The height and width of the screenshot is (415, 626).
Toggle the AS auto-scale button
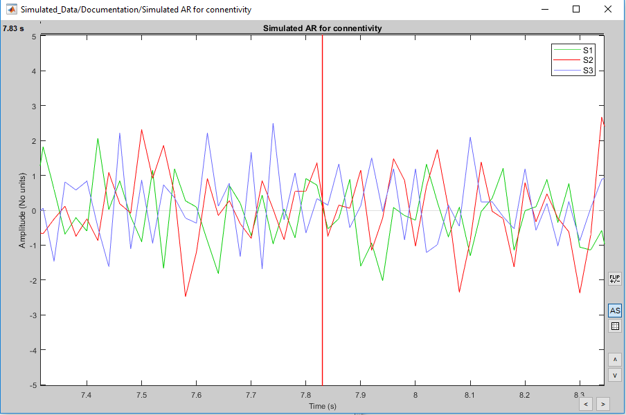click(x=614, y=311)
